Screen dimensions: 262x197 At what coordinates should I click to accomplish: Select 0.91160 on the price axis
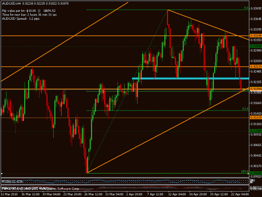(256, 124)
